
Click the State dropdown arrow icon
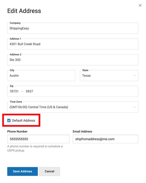(x=134, y=76)
